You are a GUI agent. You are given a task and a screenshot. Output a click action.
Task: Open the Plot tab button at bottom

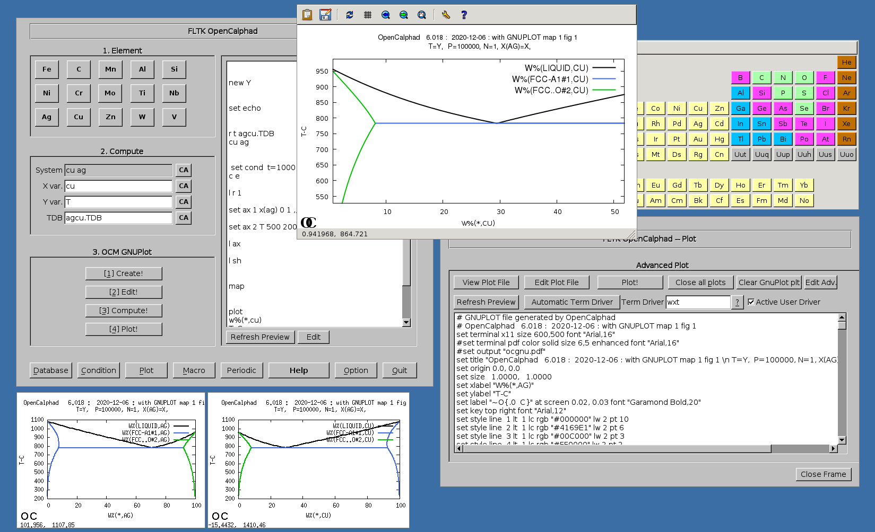(x=146, y=370)
